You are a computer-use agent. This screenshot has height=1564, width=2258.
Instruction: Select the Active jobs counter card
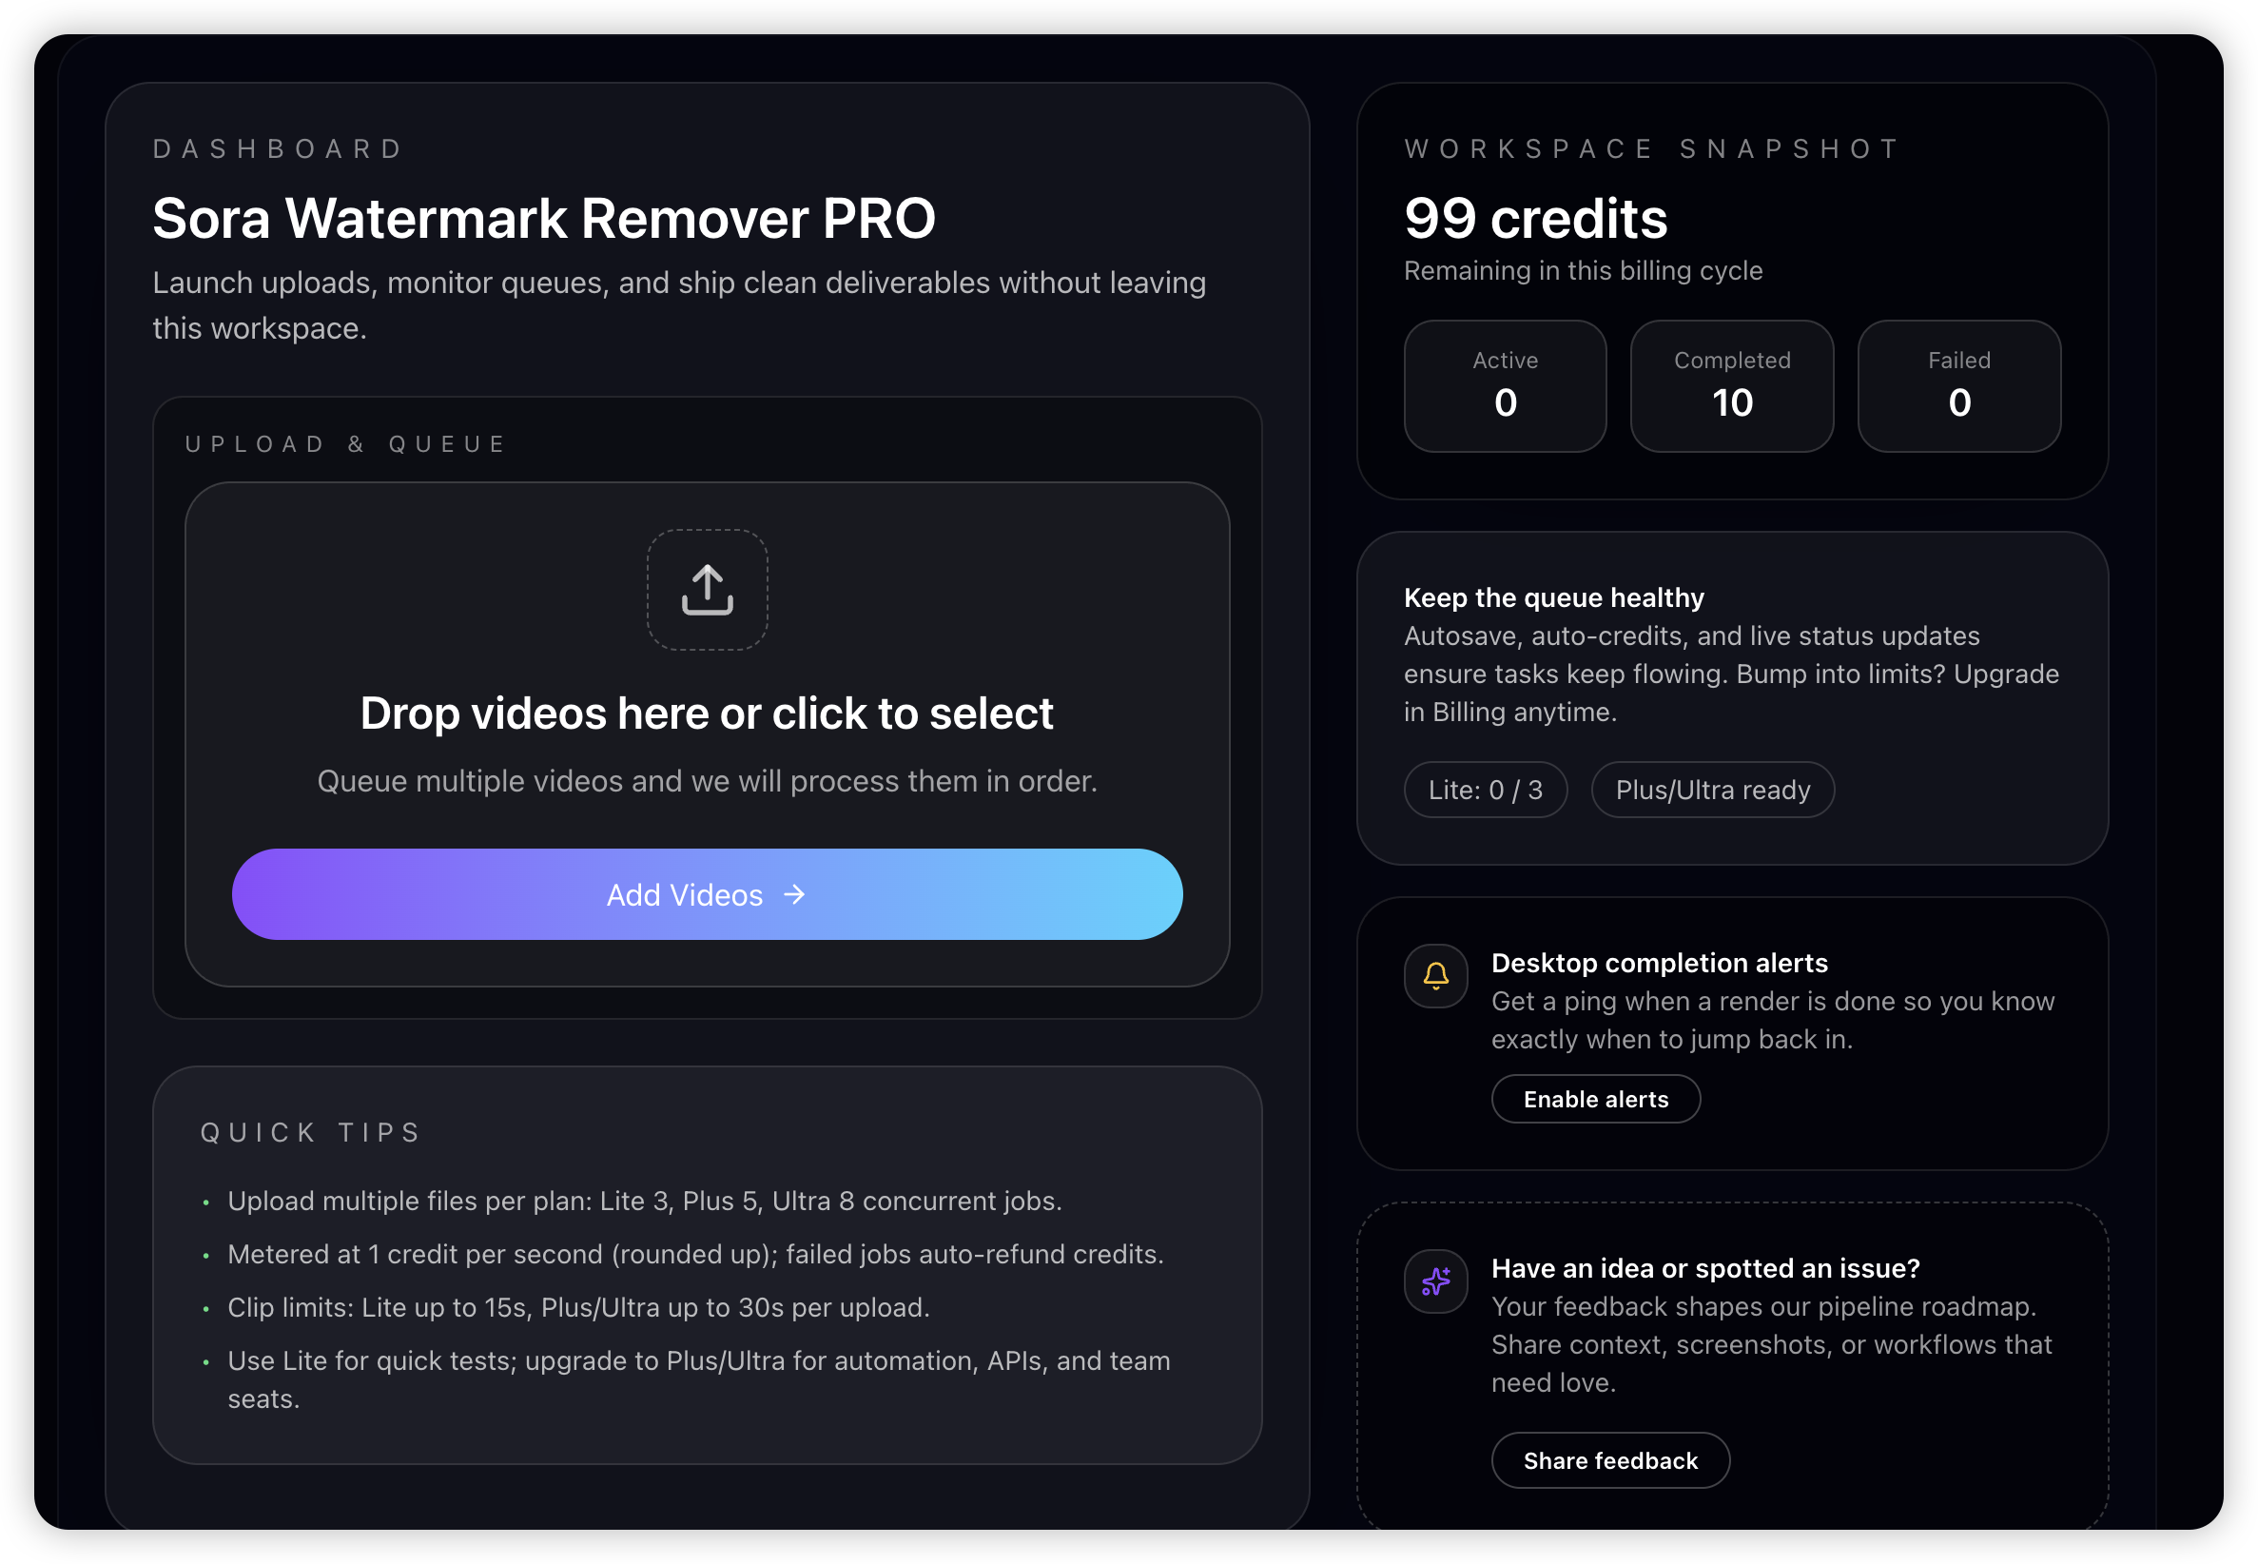tap(1505, 386)
